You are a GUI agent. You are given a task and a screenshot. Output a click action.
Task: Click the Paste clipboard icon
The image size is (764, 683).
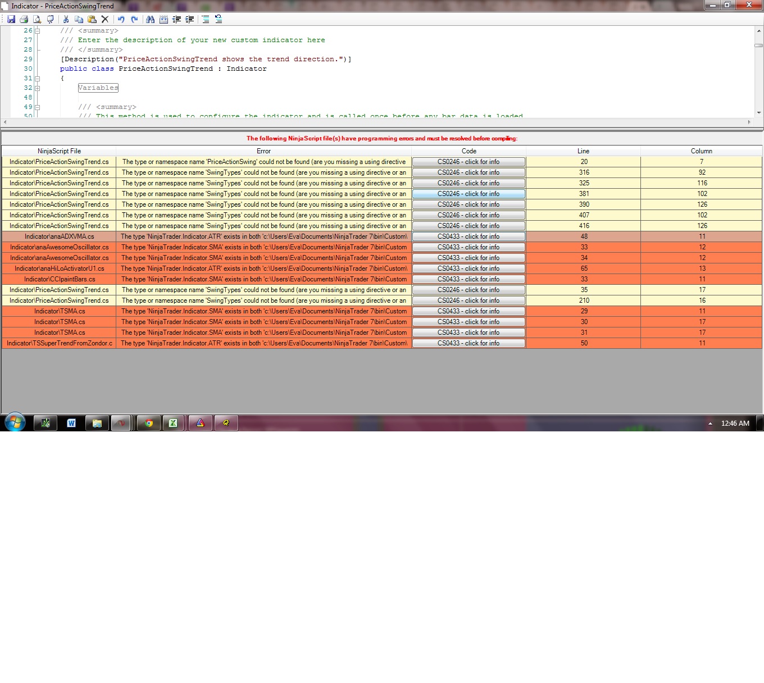92,19
